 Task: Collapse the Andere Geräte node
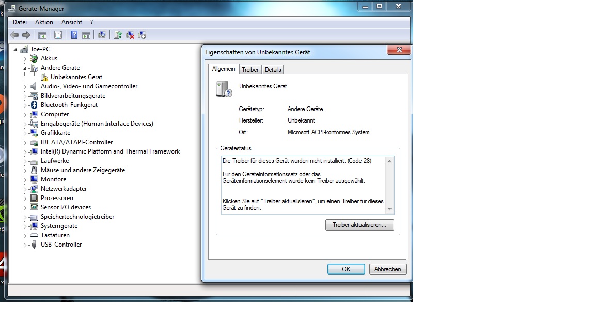pyautogui.click(x=25, y=68)
